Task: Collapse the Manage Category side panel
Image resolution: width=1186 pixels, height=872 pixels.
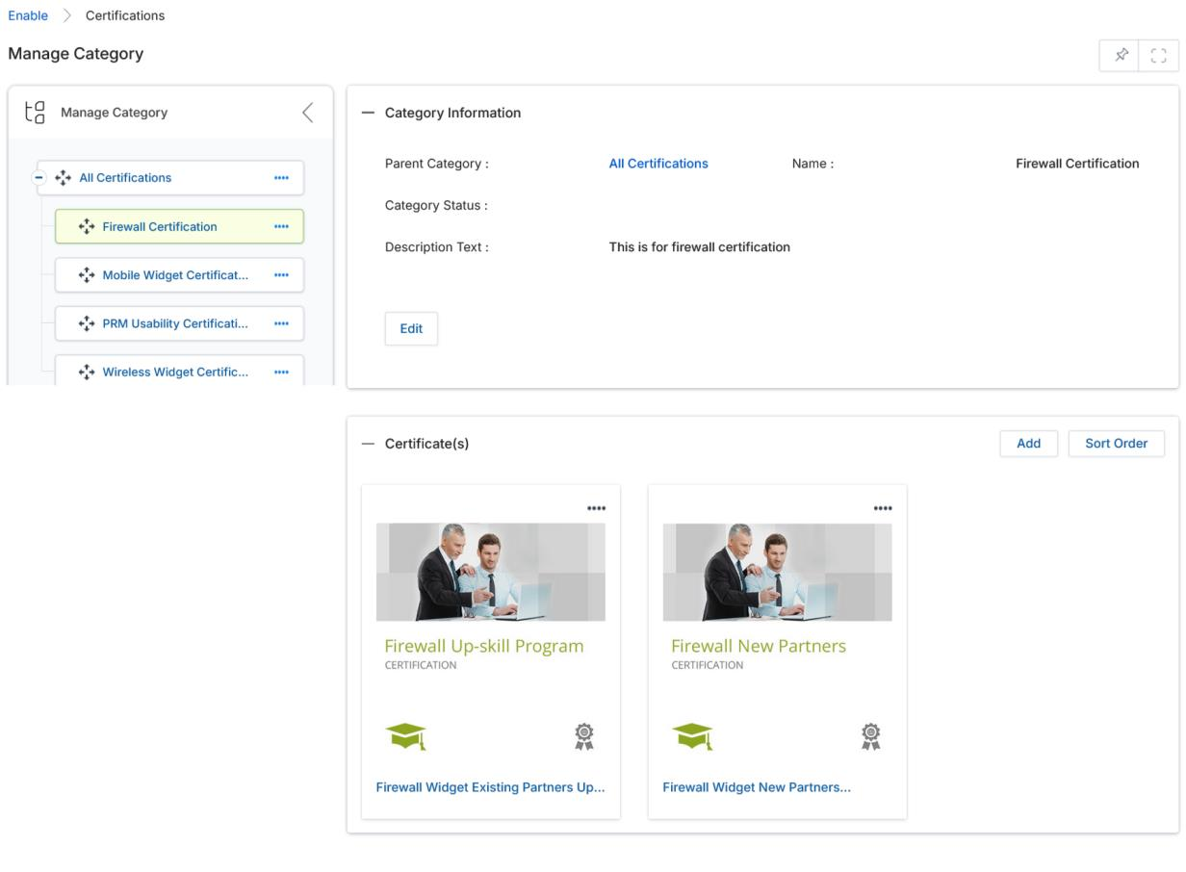Action: click(x=308, y=113)
